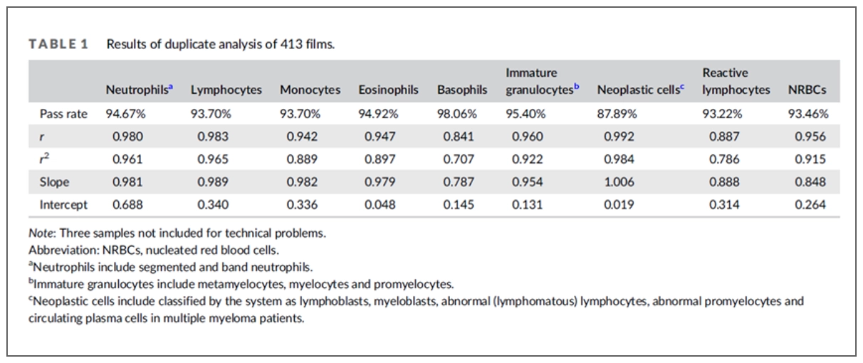The height and width of the screenshot is (363, 863).
Task: Click the blue superscript c after Neoplastic cells
Action: tap(682, 87)
